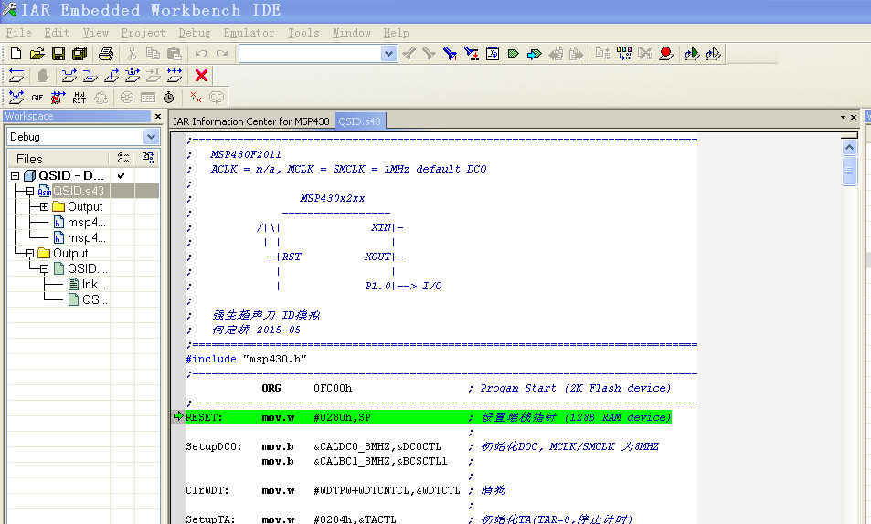The width and height of the screenshot is (871, 524).
Task: Click the Paste clipboard icon
Action: pos(175,54)
